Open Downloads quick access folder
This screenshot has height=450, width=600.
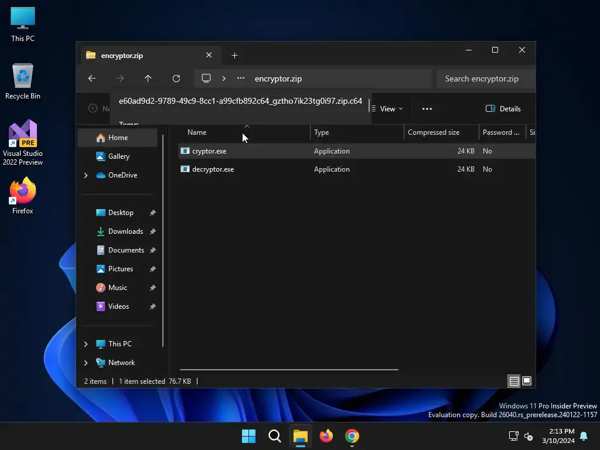click(117, 231)
